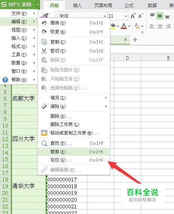Open the 工具(T) menu
The image size is (174, 214).
point(19,55)
